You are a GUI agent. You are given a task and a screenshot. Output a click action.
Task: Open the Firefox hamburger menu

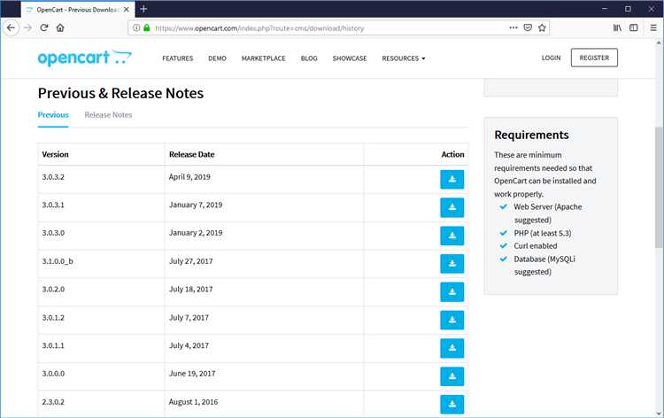point(653,28)
